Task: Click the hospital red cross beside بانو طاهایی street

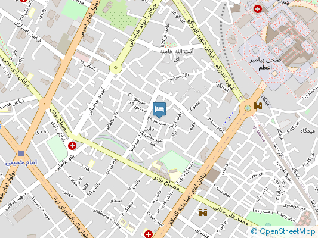Action: coord(72,146)
